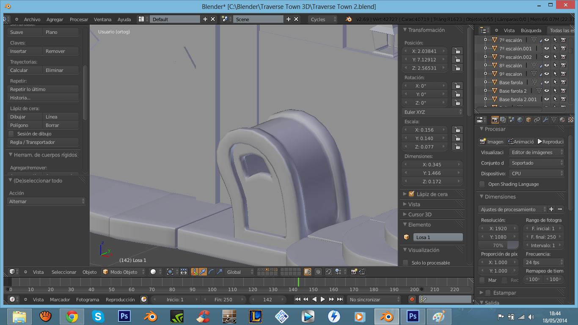The height and width of the screenshot is (325, 578).
Task: Open the Archivo menu
Action: (x=32, y=19)
